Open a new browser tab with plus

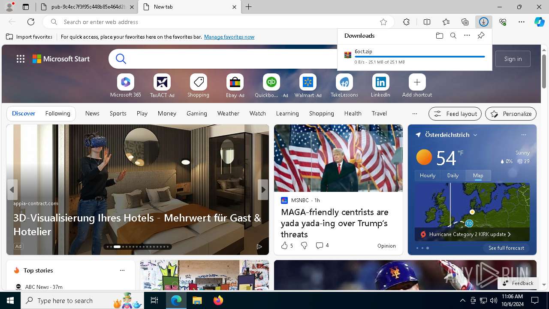(249, 7)
